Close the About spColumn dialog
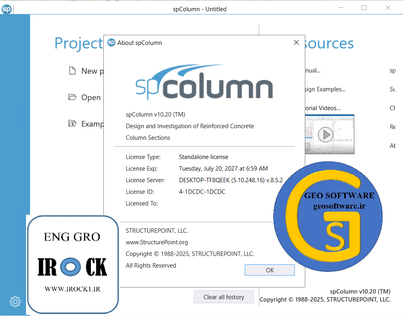Screen dimensions: 403x316 pos(296,43)
